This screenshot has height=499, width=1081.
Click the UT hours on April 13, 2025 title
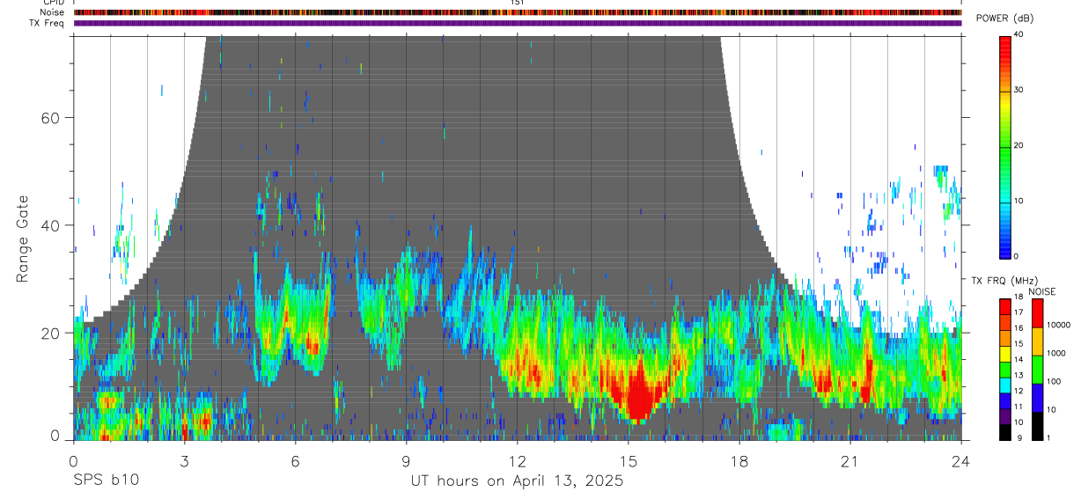[517, 481]
